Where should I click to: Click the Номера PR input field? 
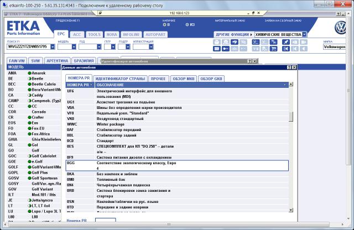[x=106, y=220]
